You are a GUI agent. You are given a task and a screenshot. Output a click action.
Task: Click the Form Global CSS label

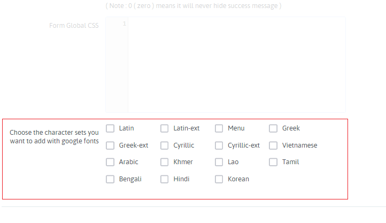74,25
